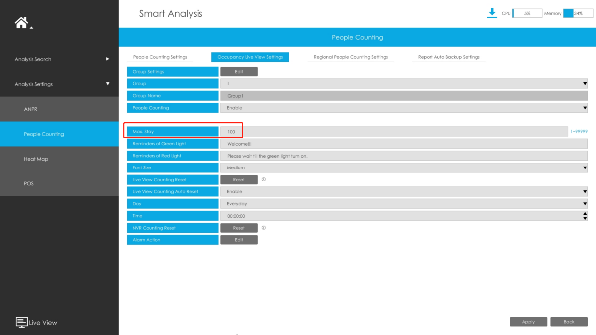
Task: Switch to People Counting Settings tab
Action: (x=160, y=57)
